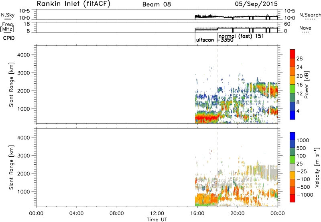Viewport: 321px width, 222px height.
Task: Click the '1000' velocity scale value
Action: click(x=303, y=140)
